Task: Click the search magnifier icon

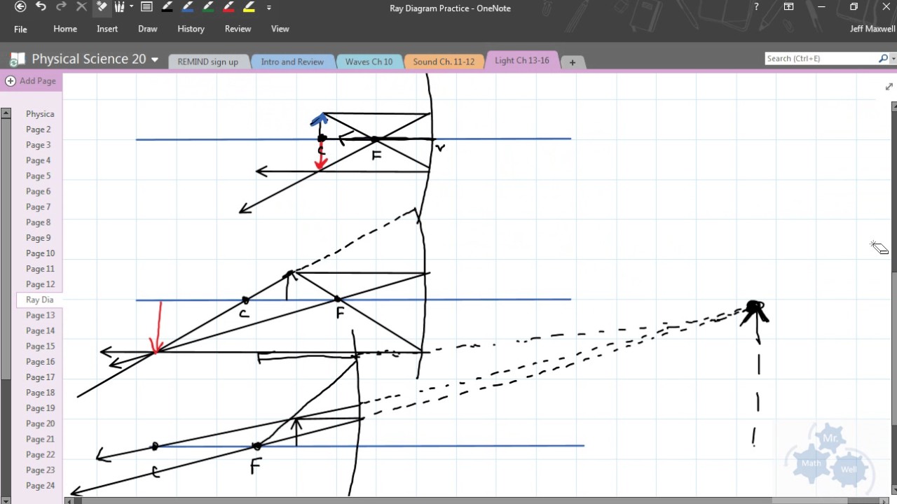Action: (883, 59)
